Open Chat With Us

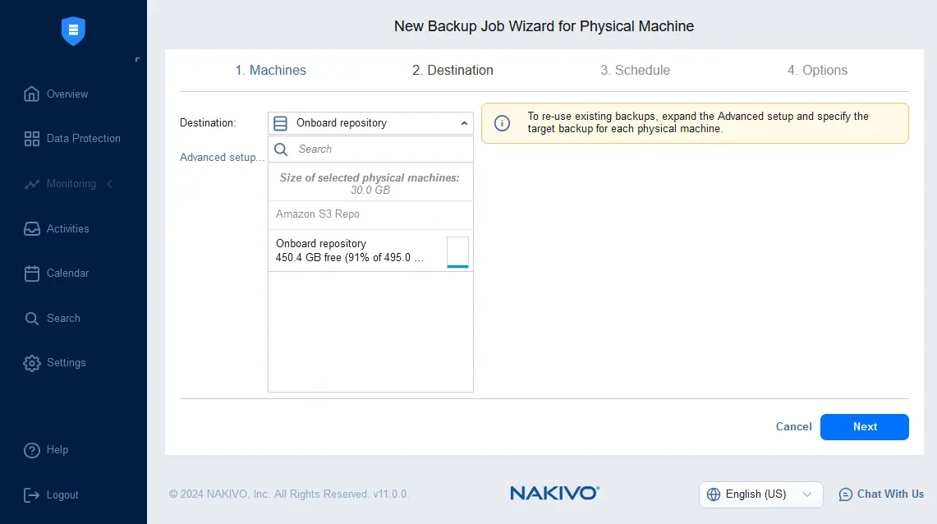[881, 494]
